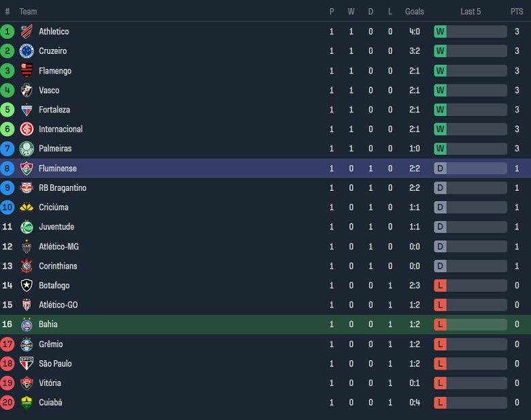Click the RB Bragantino logo icon
This screenshot has width=531, height=420.
pos(27,187)
